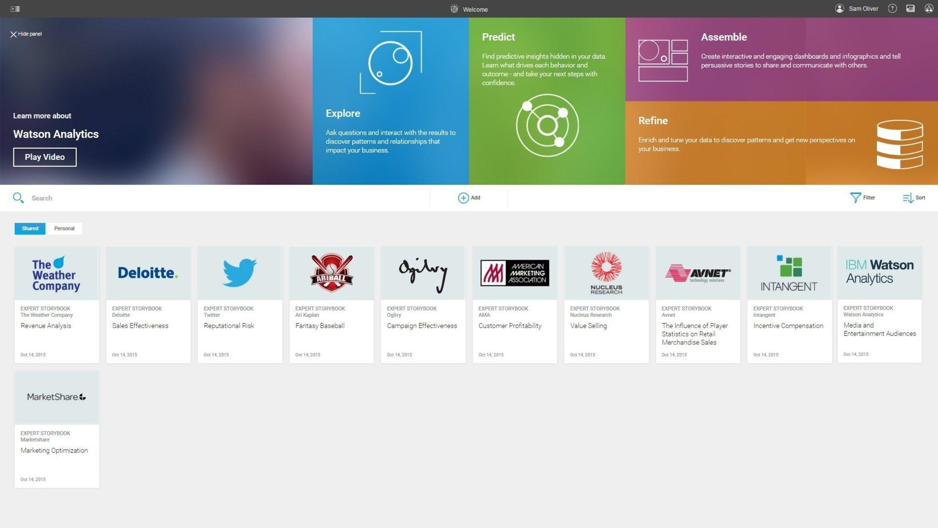
Task: Open Media and Entertainment Audiences title
Action: pyautogui.click(x=880, y=330)
